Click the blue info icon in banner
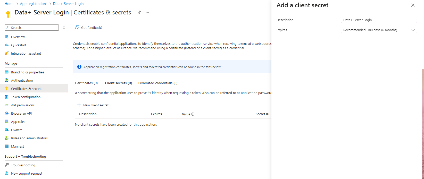424x179 pixels. tap(79, 67)
